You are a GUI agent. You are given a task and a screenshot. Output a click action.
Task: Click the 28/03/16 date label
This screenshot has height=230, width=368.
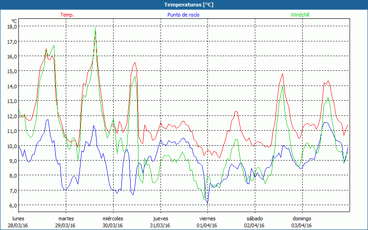pos(18,225)
